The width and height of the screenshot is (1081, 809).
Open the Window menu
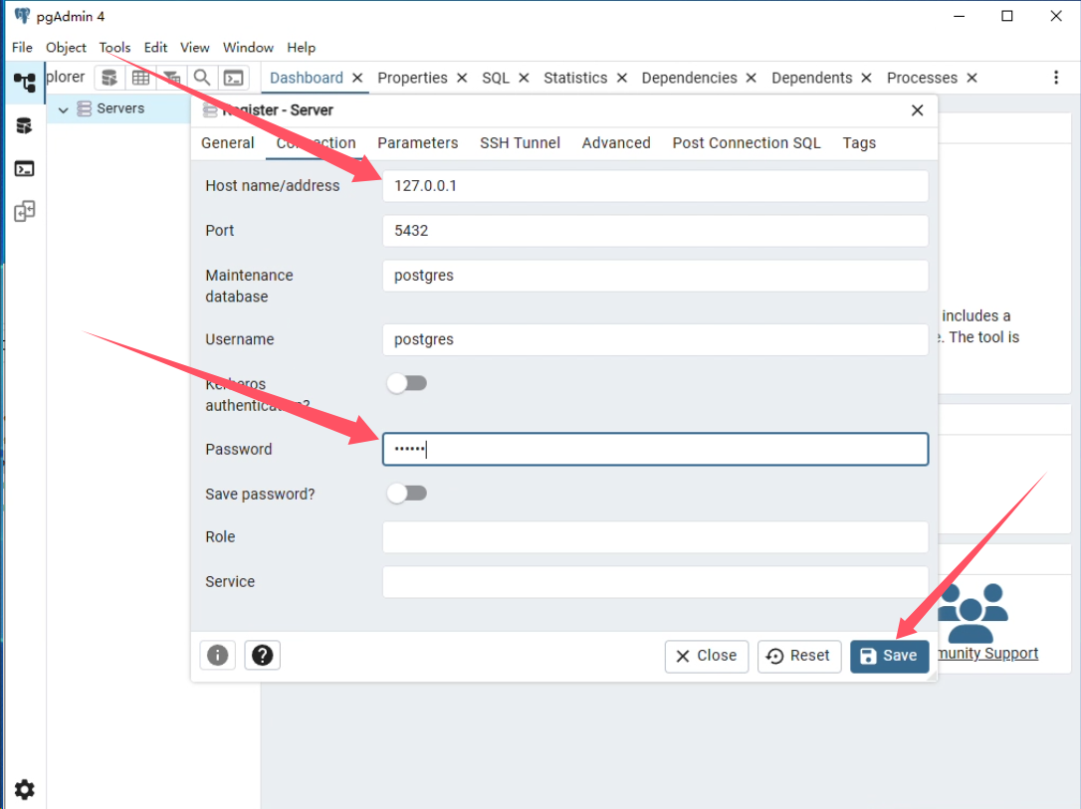tap(248, 47)
